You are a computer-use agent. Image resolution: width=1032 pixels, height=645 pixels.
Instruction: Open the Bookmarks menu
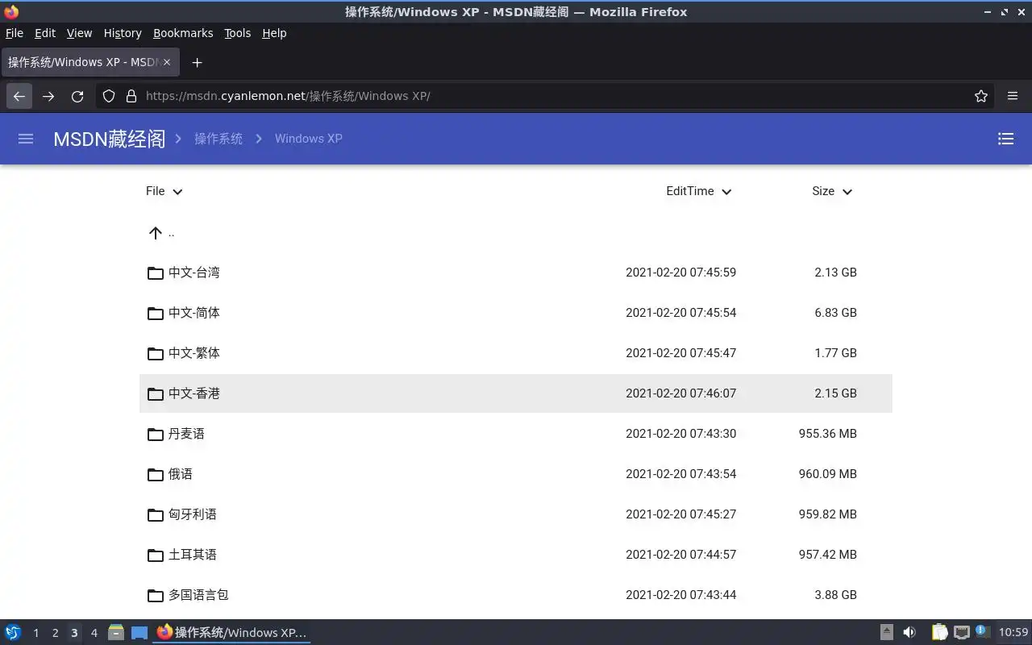183,33
